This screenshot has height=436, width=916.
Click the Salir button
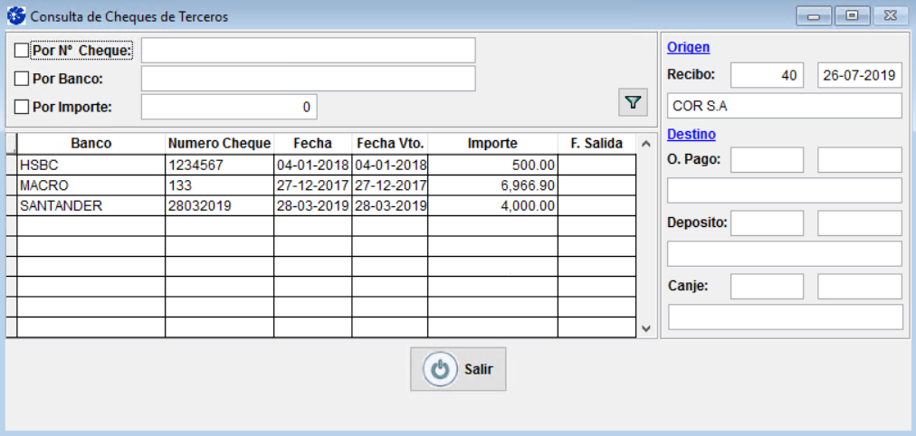(x=458, y=369)
